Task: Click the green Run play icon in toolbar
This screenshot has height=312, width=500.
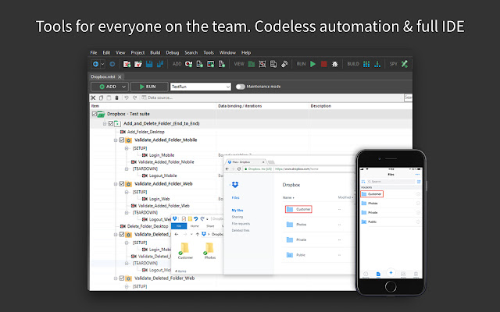Action: [x=312, y=63]
